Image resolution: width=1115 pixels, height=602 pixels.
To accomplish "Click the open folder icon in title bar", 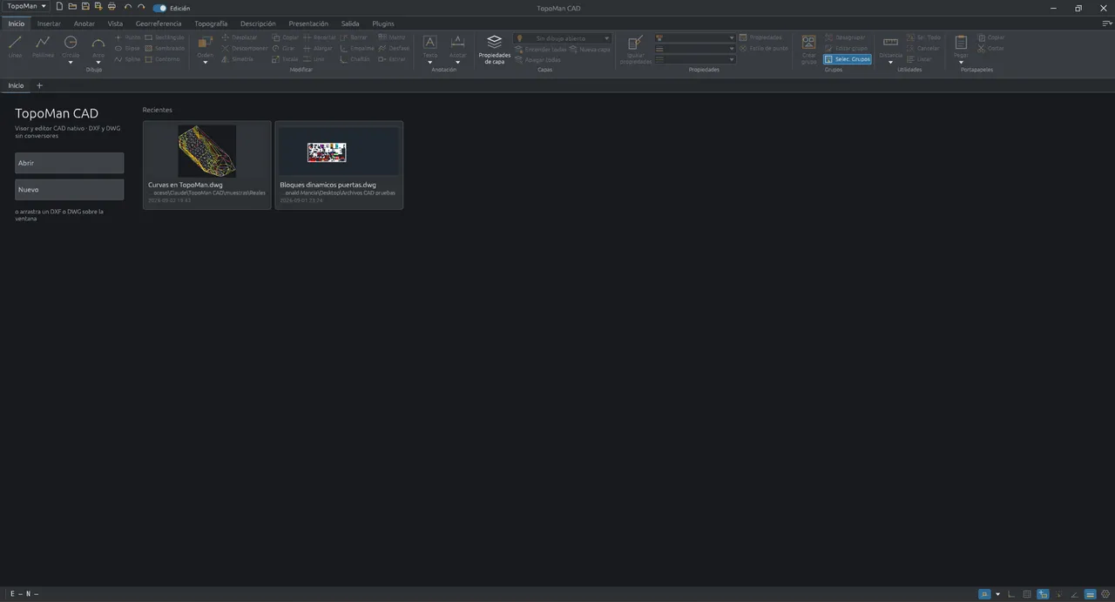I will [72, 7].
